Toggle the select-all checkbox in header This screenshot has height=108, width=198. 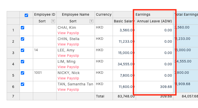[26, 15]
